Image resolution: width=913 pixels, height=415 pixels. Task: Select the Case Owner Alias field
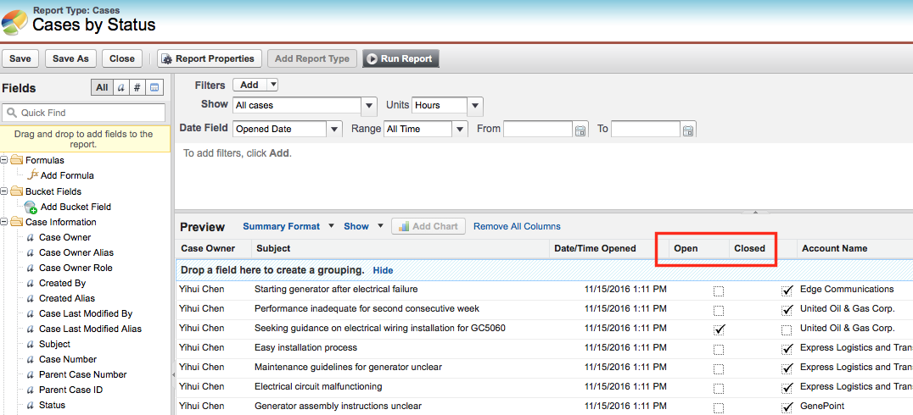point(76,252)
